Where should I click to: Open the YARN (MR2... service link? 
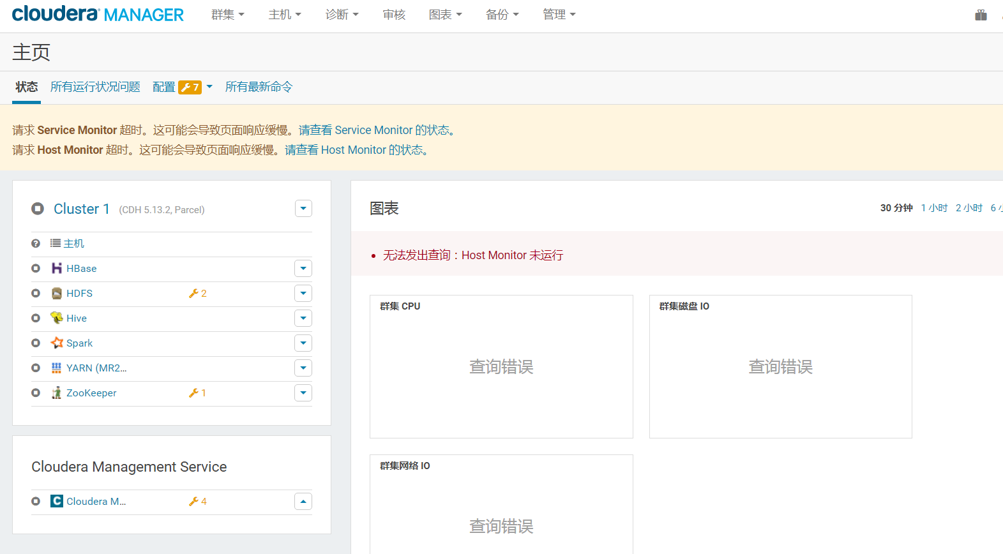[x=96, y=368]
